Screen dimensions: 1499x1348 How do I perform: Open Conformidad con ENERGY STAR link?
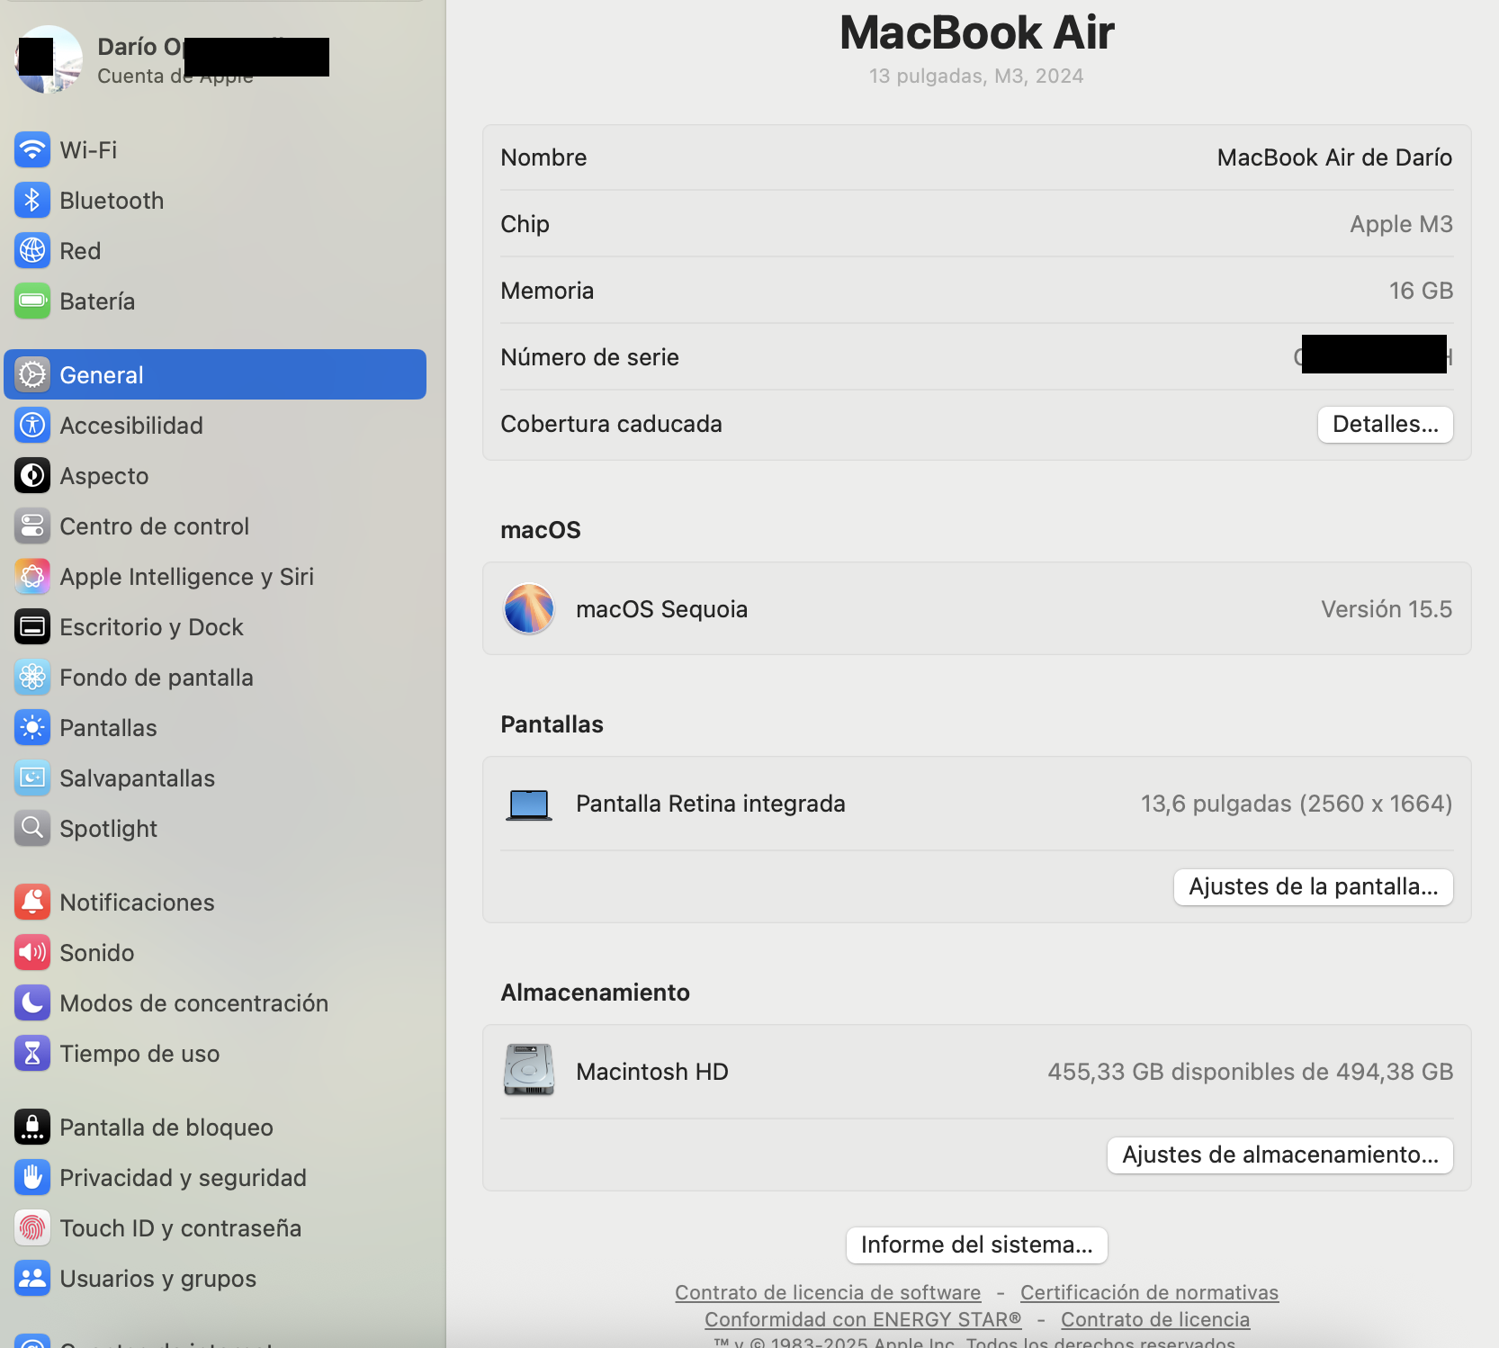click(x=863, y=1319)
